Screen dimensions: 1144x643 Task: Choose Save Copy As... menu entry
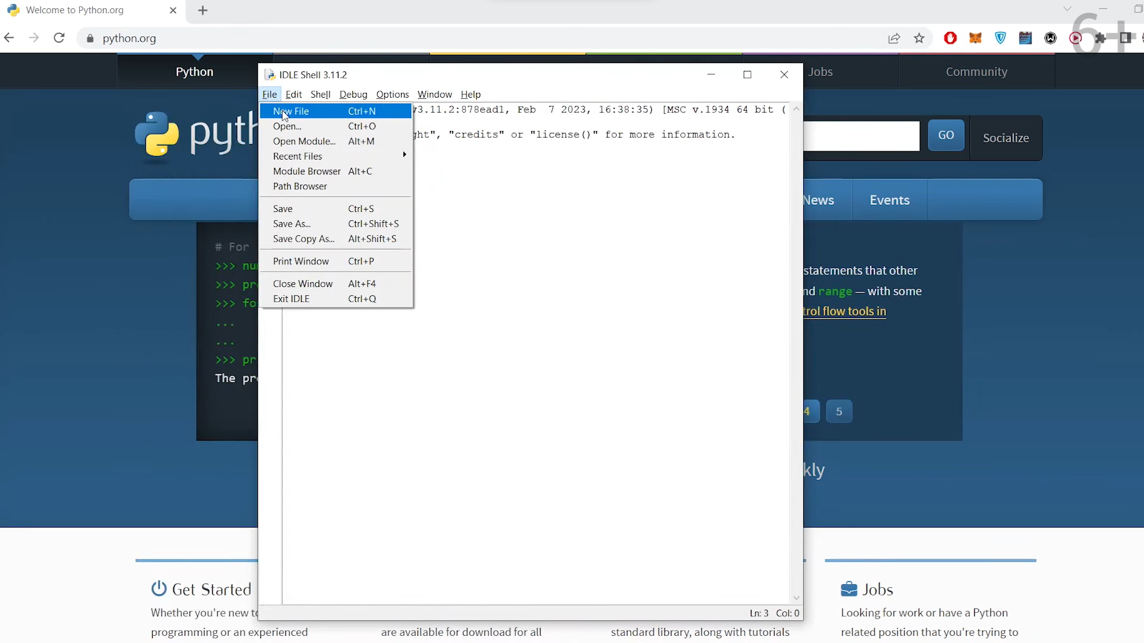click(x=336, y=239)
